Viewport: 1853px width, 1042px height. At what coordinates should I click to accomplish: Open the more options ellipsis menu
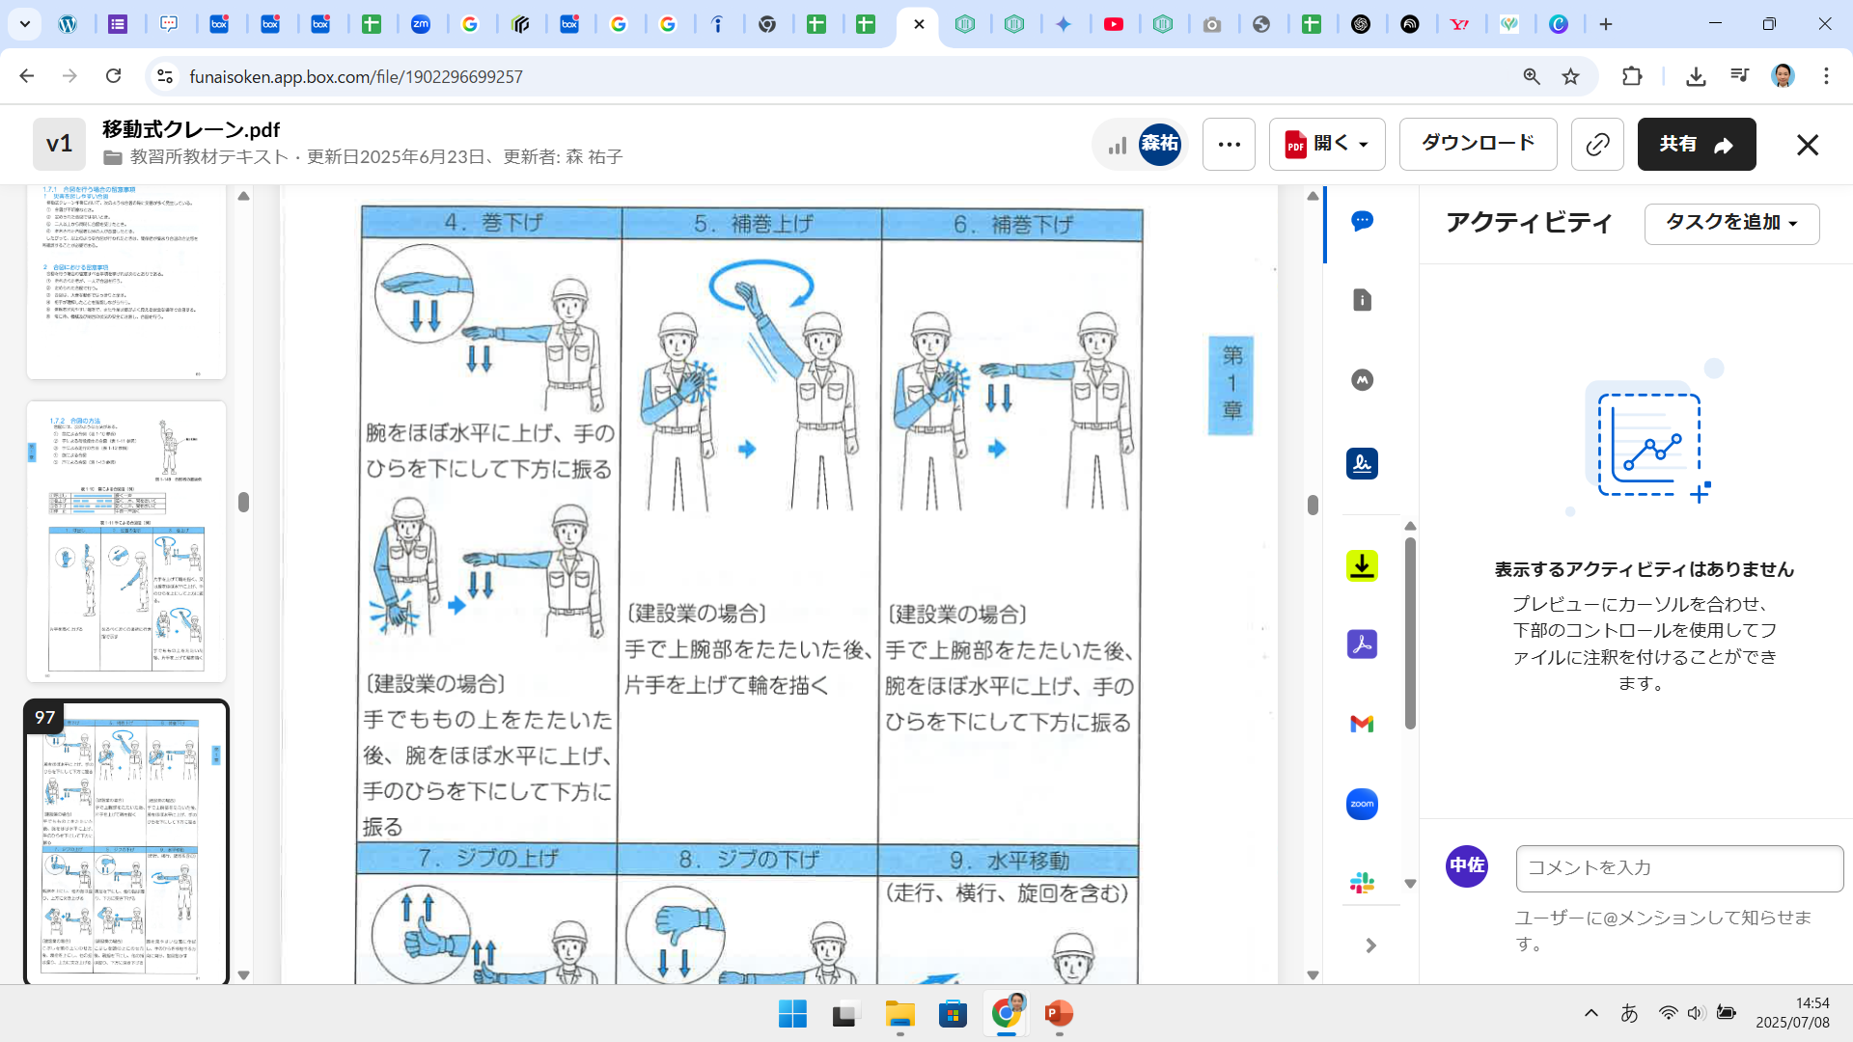pyautogui.click(x=1229, y=145)
